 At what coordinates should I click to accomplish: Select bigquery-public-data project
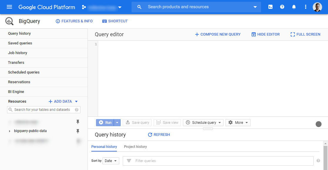(30, 131)
